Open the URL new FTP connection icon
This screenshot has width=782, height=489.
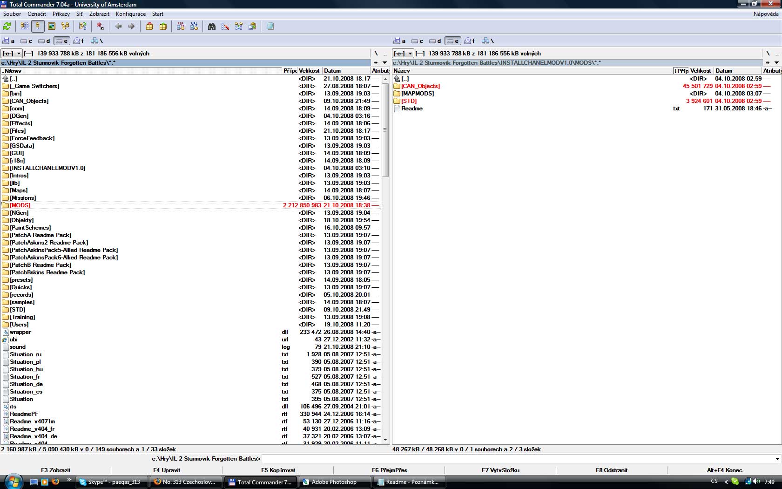click(194, 27)
